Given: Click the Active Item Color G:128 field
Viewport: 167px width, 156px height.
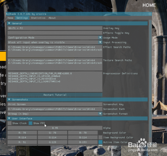Looking at the screenshot, I should [x=52, y=142].
